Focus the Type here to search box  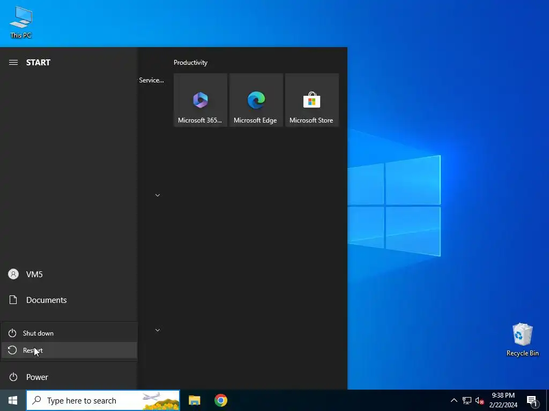click(x=103, y=400)
